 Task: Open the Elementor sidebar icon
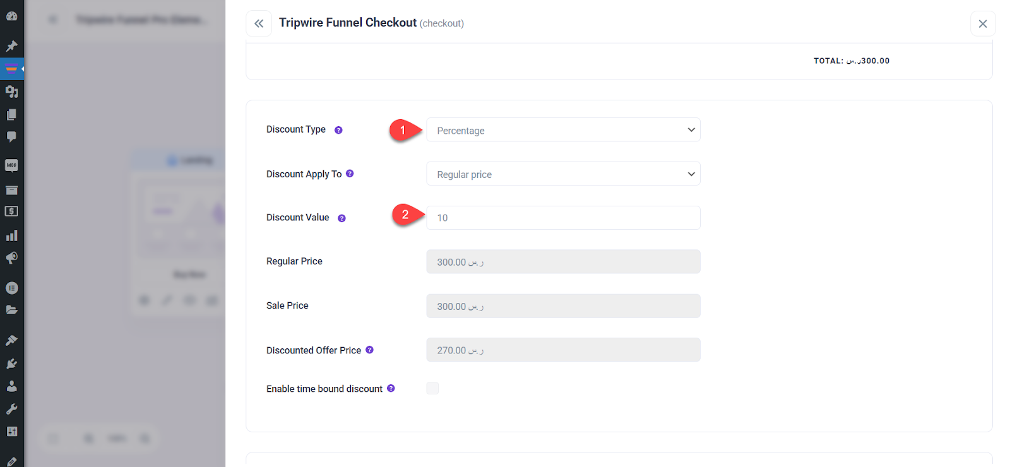click(11, 288)
